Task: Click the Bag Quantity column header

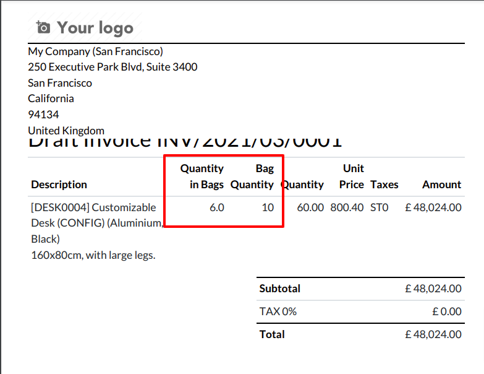Action: coord(252,176)
